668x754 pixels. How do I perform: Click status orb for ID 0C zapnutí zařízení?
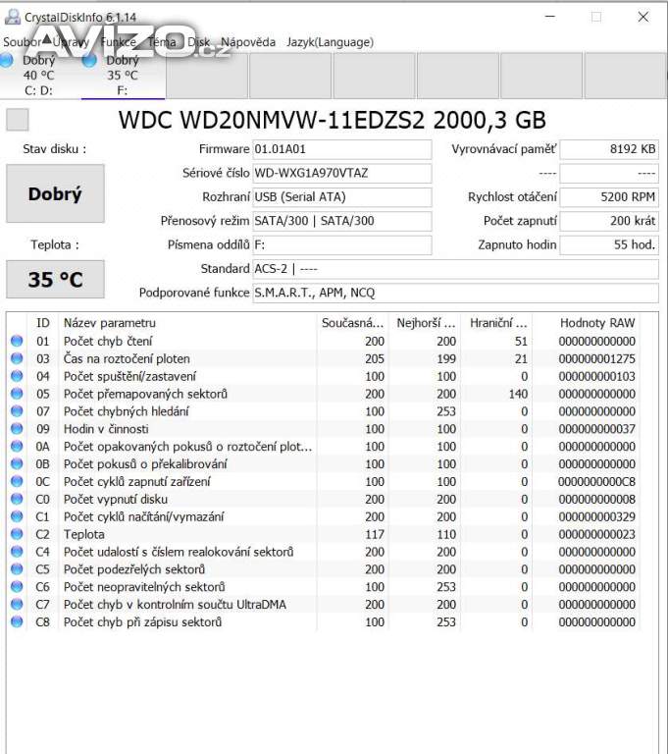(17, 481)
